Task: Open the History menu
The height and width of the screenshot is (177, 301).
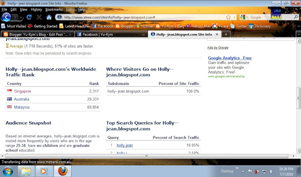Action: [36, 9]
